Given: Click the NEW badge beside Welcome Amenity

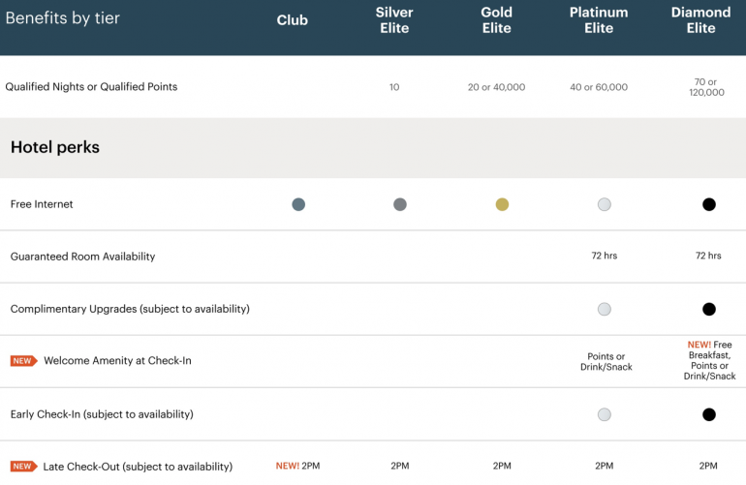Looking at the screenshot, I should (x=23, y=361).
